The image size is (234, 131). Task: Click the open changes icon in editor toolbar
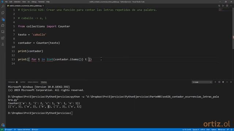[x=219, y=6]
